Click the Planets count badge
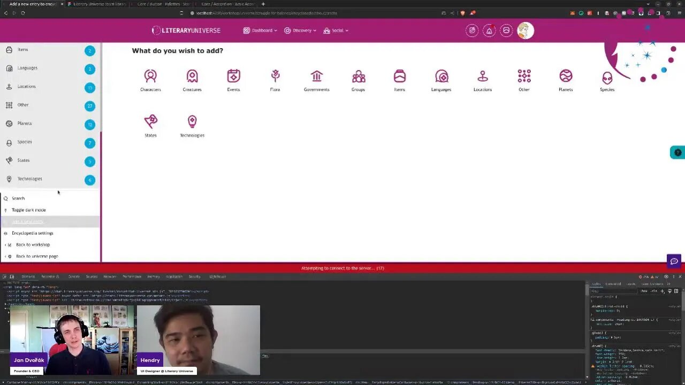Screen dimensions: 685x385 tap(89, 125)
